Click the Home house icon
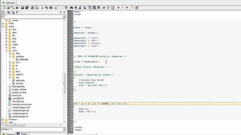This screenshot has height=135, width=241. [136, 7]
